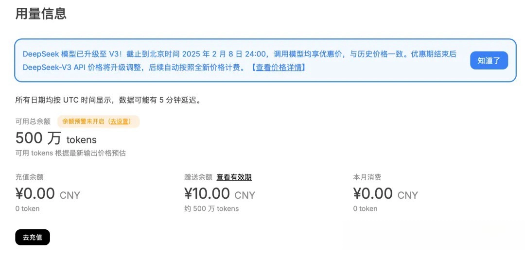Select the ¥0.00 amount under 充值余额

[x=35, y=194]
